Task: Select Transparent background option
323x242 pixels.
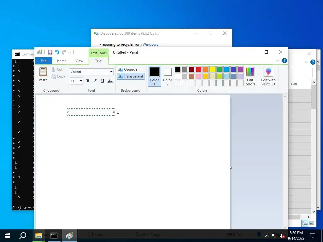Action: point(131,76)
